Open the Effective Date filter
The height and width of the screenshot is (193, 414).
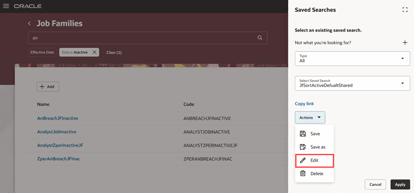point(42,52)
